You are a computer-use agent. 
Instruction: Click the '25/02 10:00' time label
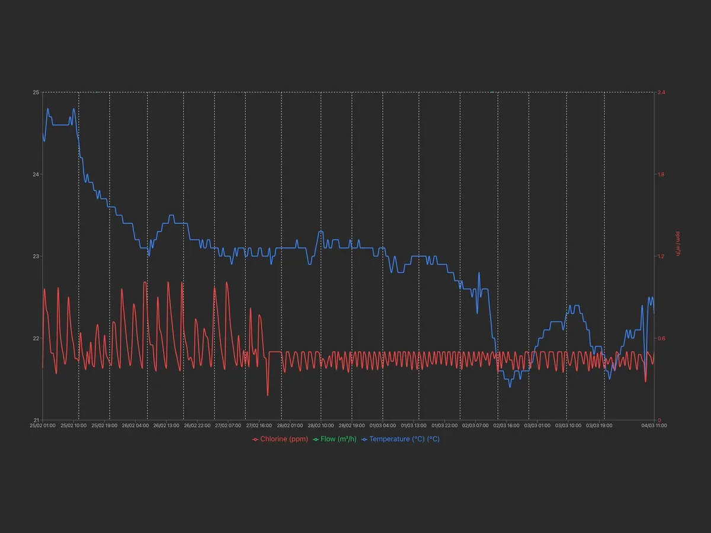(x=74, y=425)
